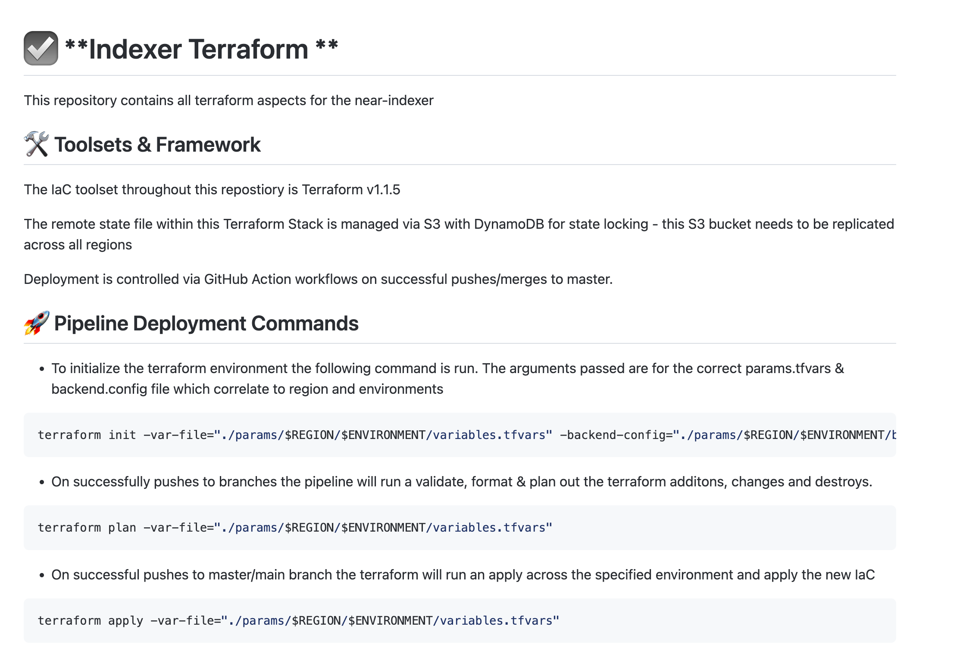Click the near-indexer repository description sentence
The width and height of the screenshot is (963, 660).
point(228,100)
